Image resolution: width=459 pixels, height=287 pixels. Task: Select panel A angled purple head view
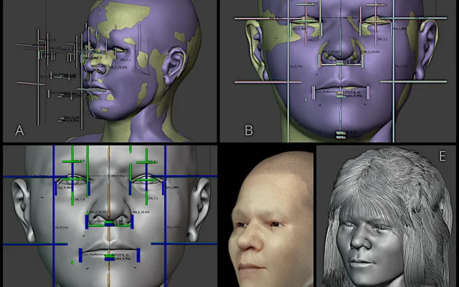pos(110,71)
